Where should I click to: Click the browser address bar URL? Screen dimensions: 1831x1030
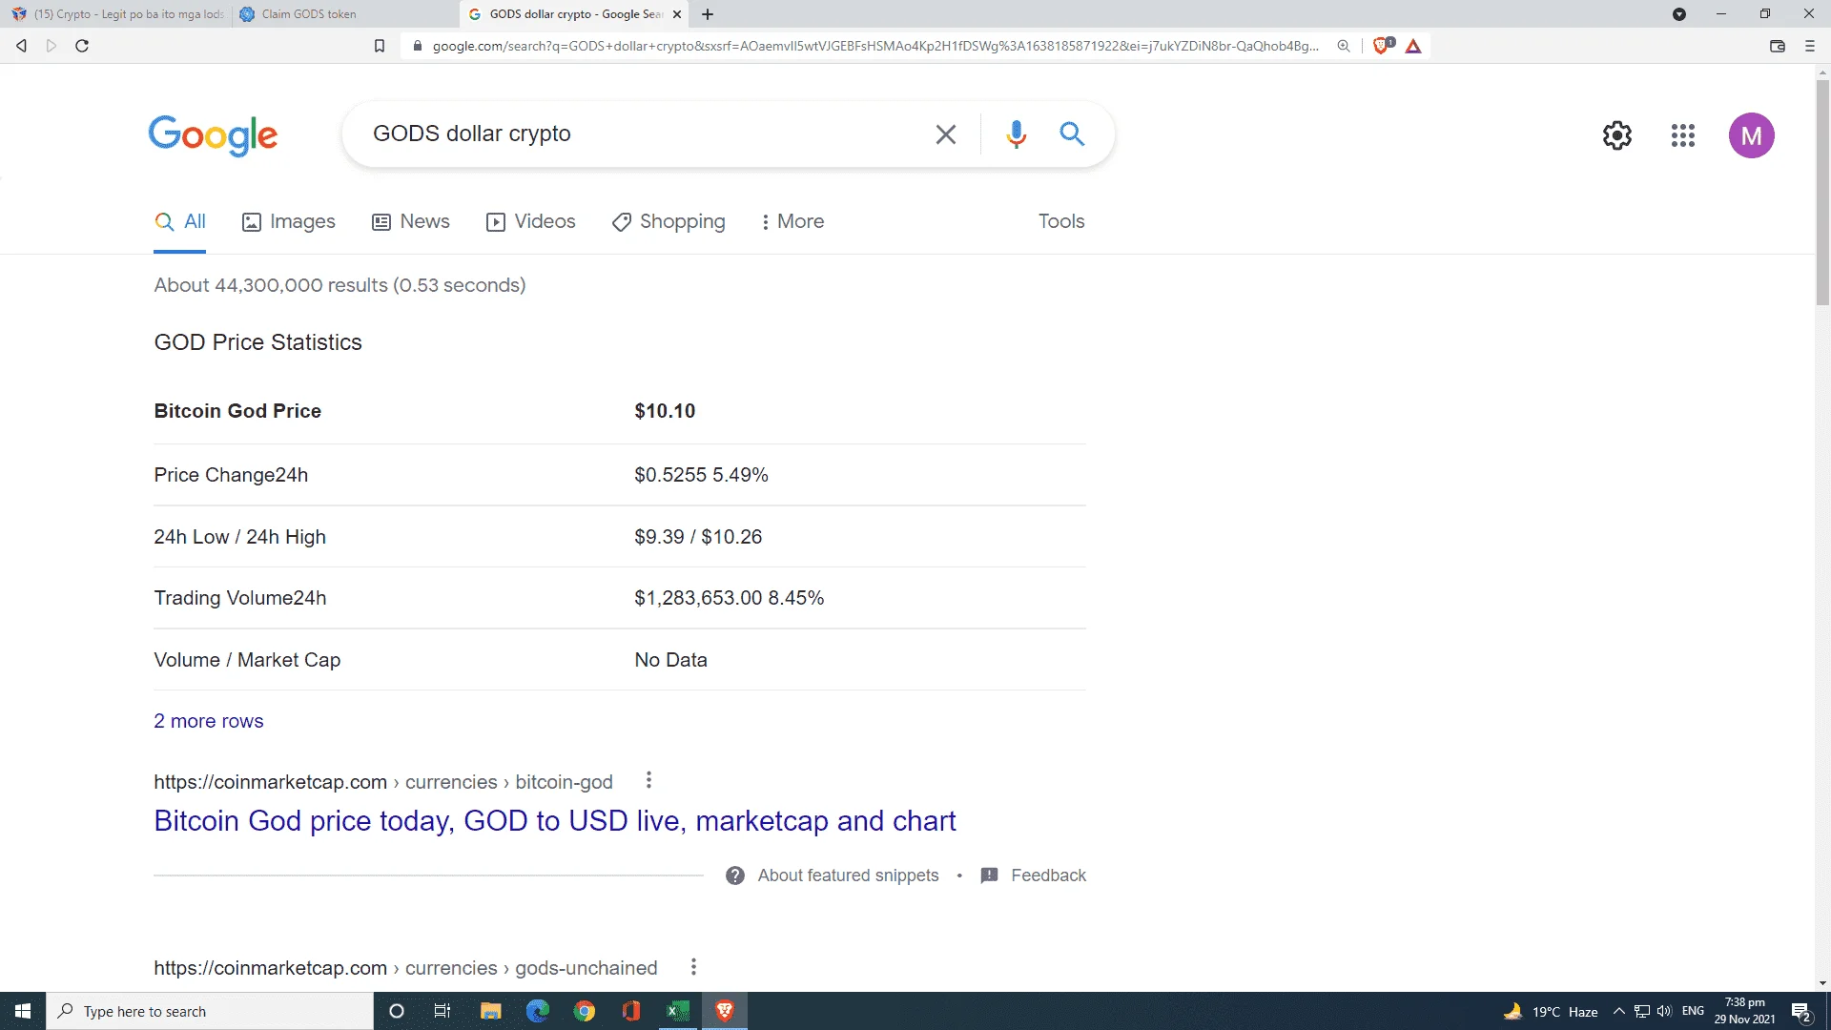point(875,46)
